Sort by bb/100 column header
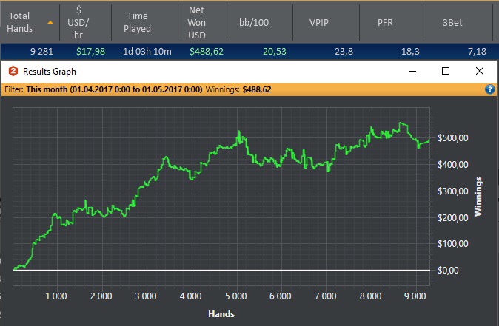The image size is (499, 326). coord(261,22)
